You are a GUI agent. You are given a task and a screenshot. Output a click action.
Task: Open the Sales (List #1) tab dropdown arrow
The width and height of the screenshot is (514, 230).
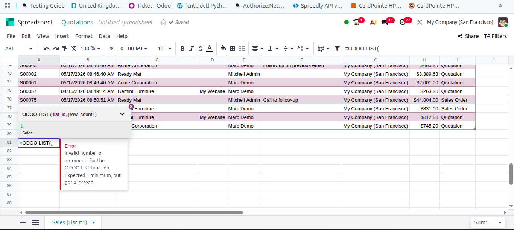click(x=94, y=222)
